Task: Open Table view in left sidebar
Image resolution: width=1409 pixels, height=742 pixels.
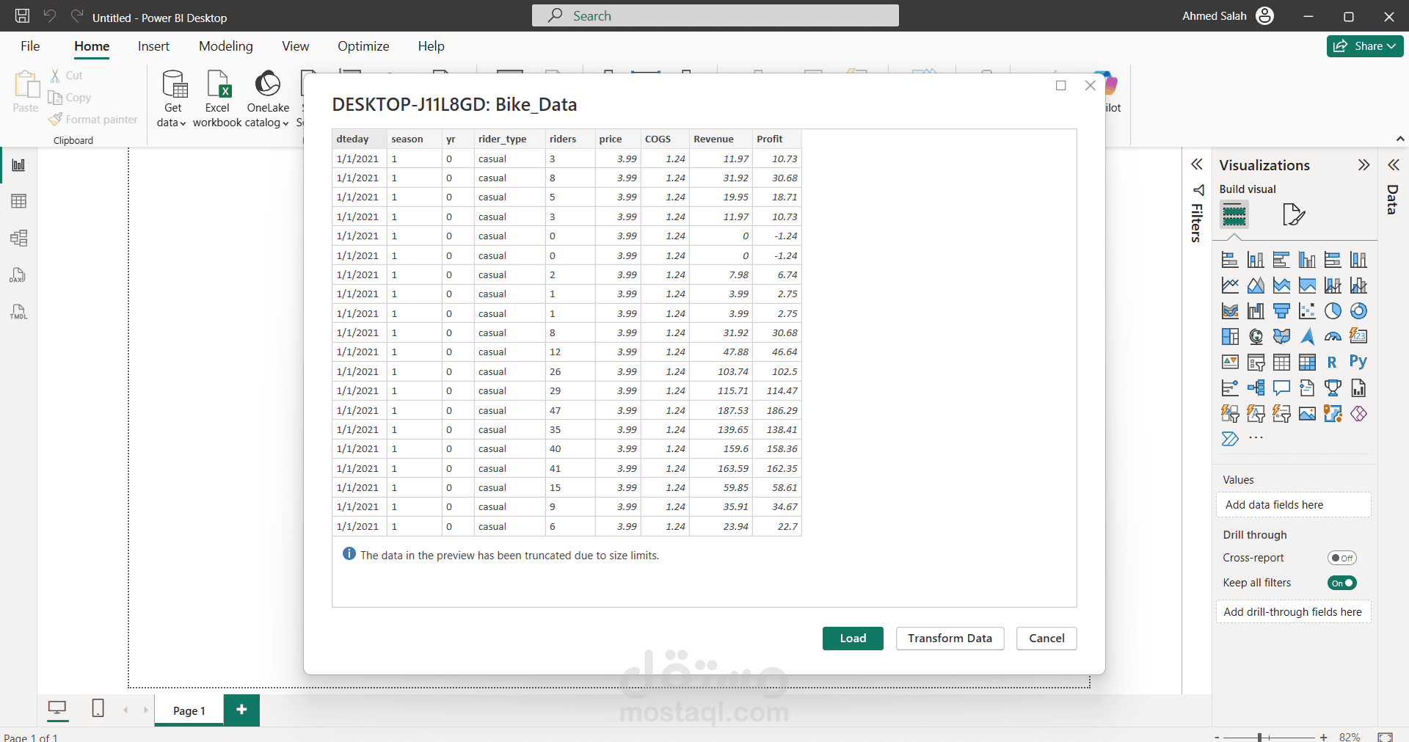Action: click(19, 201)
